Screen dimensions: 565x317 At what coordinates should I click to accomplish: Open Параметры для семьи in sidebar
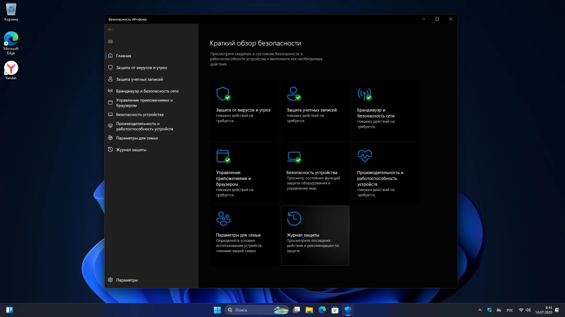[152, 138]
